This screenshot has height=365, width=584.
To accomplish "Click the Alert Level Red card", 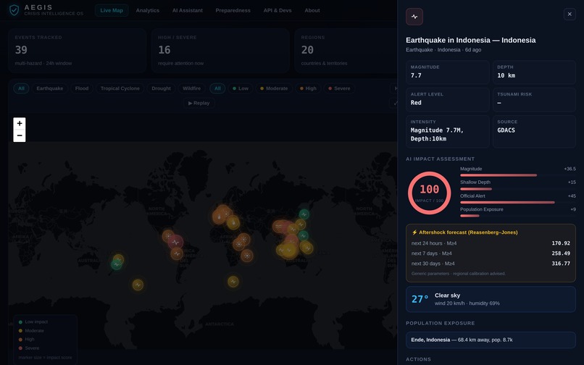I will click(x=447, y=99).
